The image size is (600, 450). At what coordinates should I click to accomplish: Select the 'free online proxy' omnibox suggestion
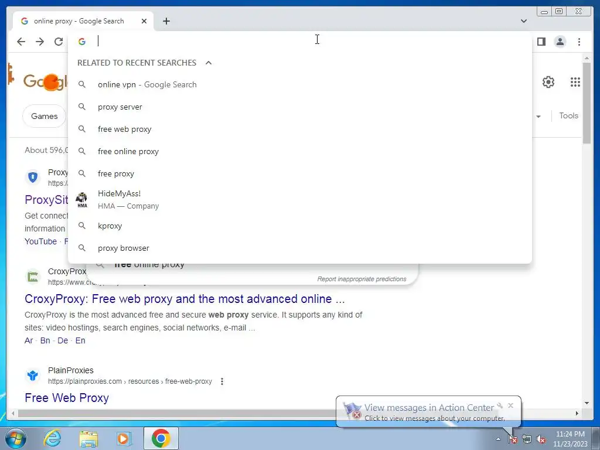pyautogui.click(x=299, y=151)
